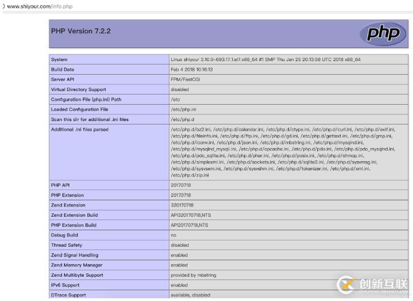Click the Zend Extension label
413x301 pixels.
pos(68,205)
